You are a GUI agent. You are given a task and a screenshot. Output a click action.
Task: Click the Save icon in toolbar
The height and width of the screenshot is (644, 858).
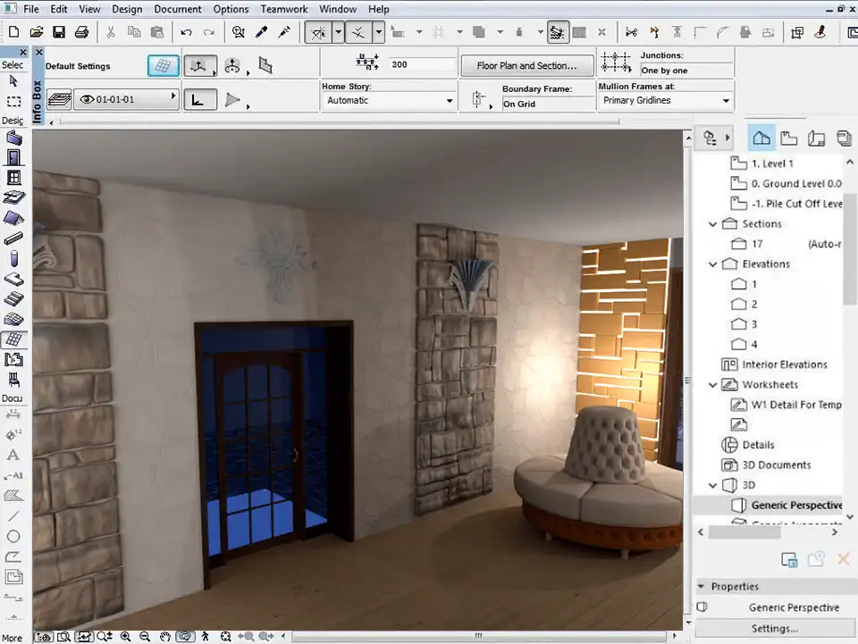tap(59, 32)
